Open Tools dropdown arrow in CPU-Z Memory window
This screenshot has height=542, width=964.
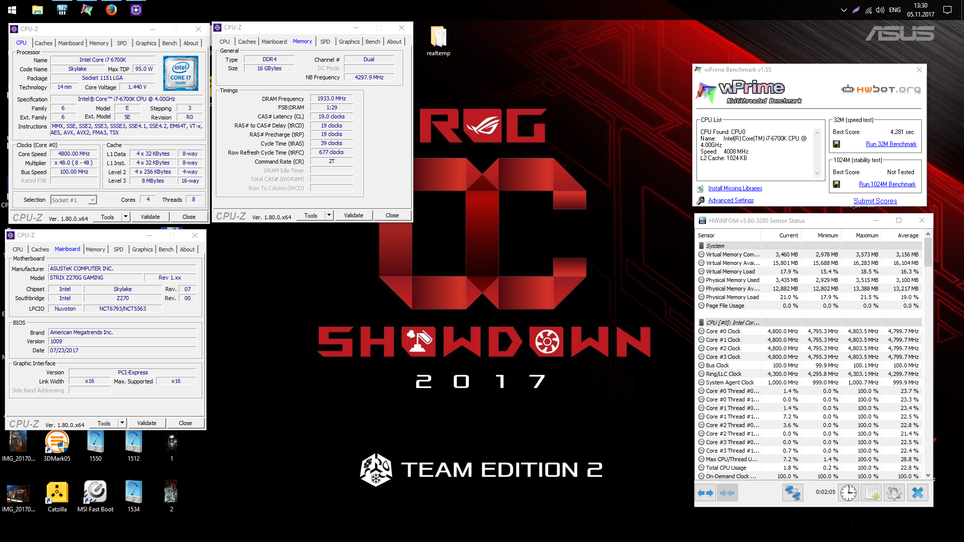[x=329, y=215]
